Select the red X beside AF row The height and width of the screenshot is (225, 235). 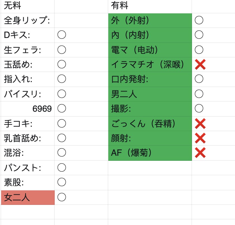tap(200, 153)
